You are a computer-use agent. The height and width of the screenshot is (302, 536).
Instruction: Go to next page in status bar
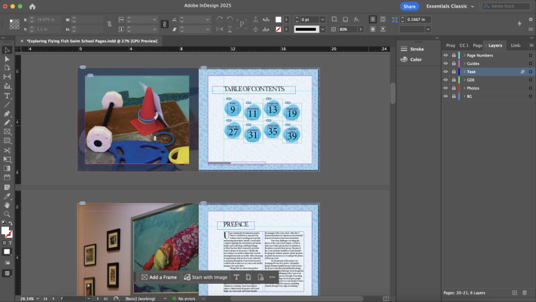click(98, 298)
